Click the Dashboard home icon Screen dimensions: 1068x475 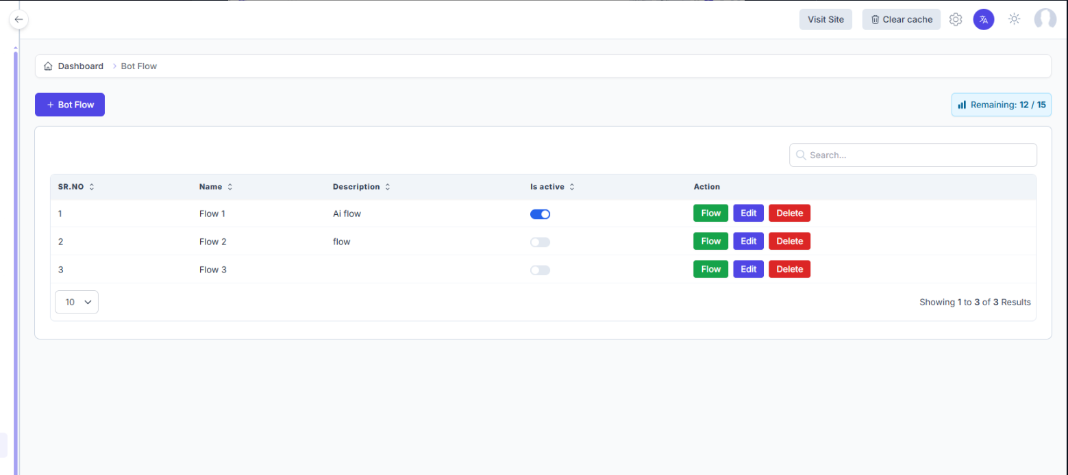[48, 66]
